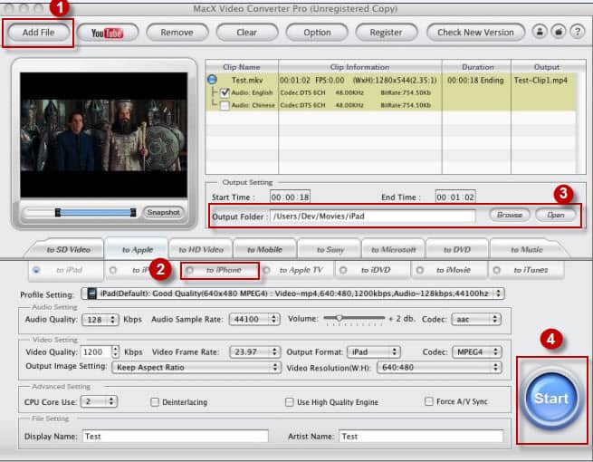Image resolution: width=593 pixels, height=462 pixels.
Task: Click Check New Version
Action: click(475, 33)
